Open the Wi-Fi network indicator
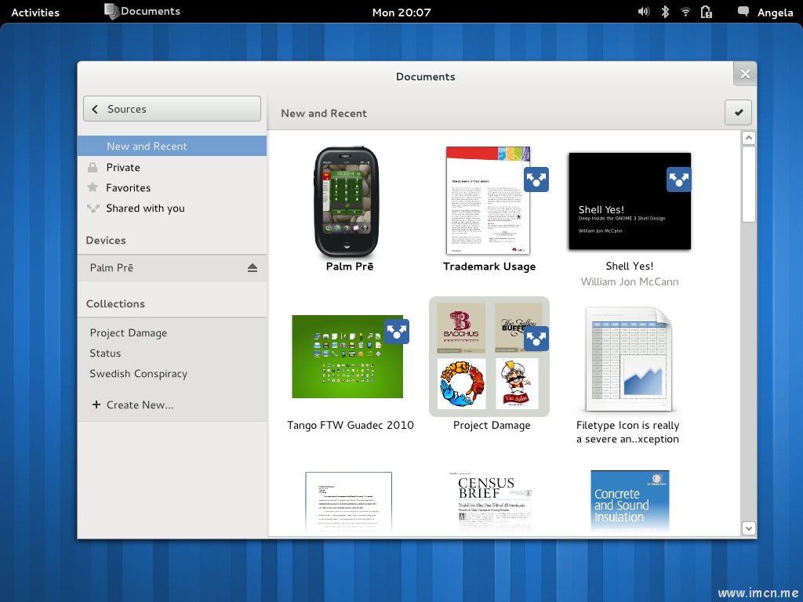 [685, 12]
